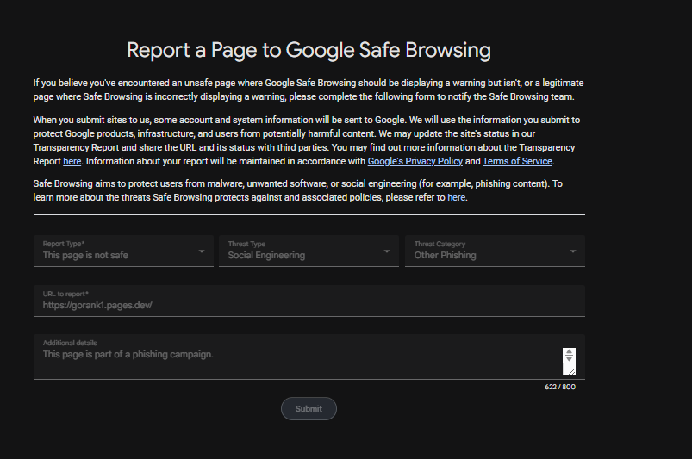The image size is (692, 459).
Task: Open the Threat Category dropdown
Action: tap(495, 251)
